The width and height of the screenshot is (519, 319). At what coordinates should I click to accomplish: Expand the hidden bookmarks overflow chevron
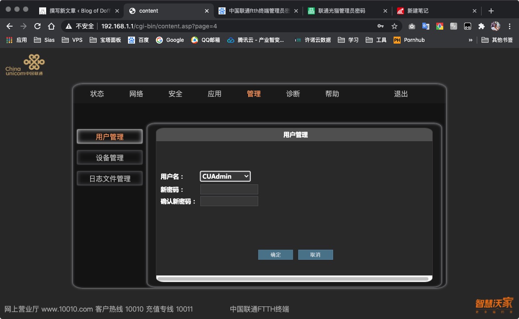[x=470, y=40]
